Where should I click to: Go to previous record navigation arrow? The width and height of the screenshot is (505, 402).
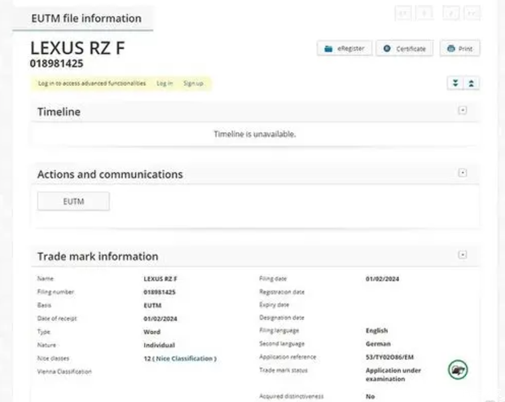pos(424,13)
